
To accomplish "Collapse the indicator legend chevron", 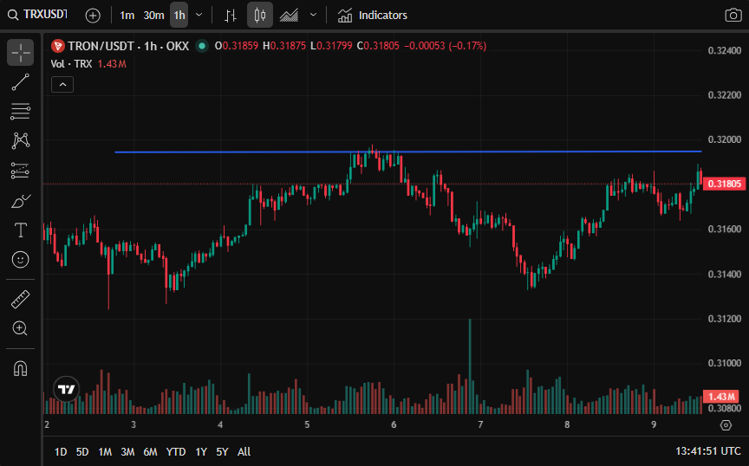I will click(62, 85).
